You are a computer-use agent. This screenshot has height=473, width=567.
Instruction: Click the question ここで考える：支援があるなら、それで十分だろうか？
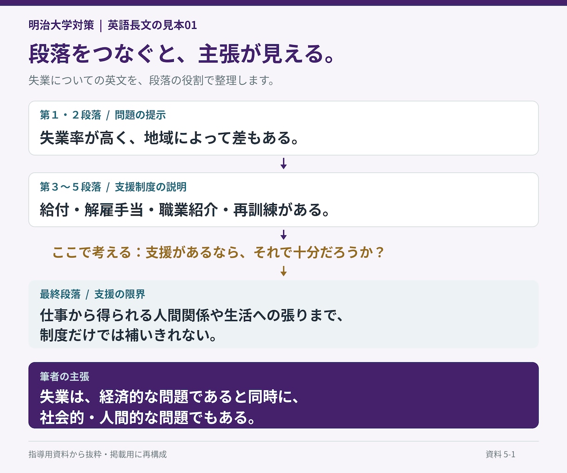tap(219, 253)
